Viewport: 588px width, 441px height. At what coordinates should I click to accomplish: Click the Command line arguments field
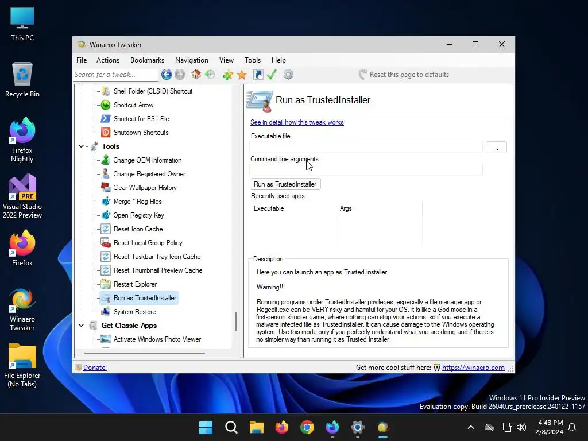pyautogui.click(x=366, y=169)
